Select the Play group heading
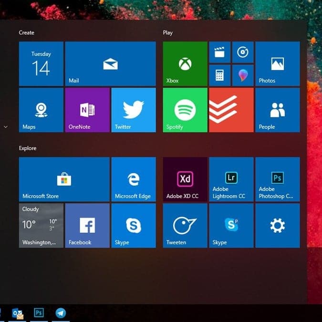 pyautogui.click(x=167, y=33)
